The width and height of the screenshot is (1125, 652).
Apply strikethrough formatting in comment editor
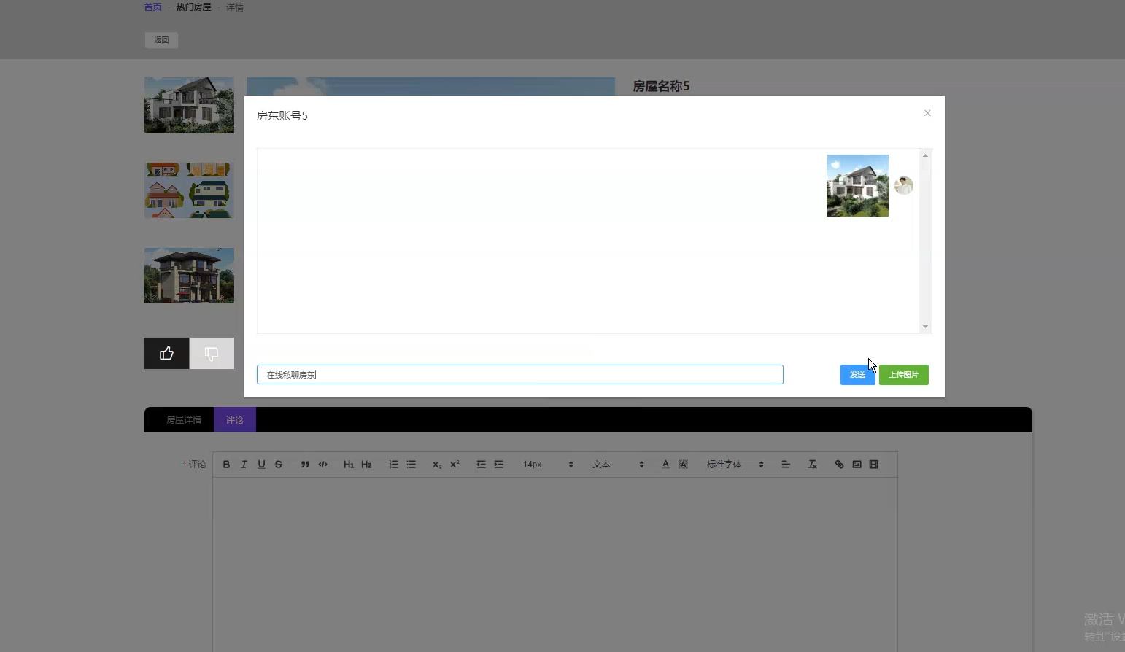click(279, 465)
